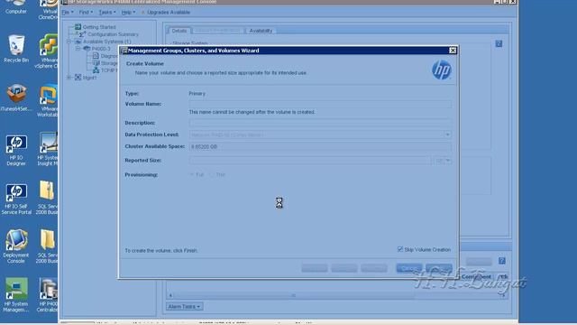Close the Volumes Wizard dialog
This screenshot has width=577, height=325.
[453, 51]
